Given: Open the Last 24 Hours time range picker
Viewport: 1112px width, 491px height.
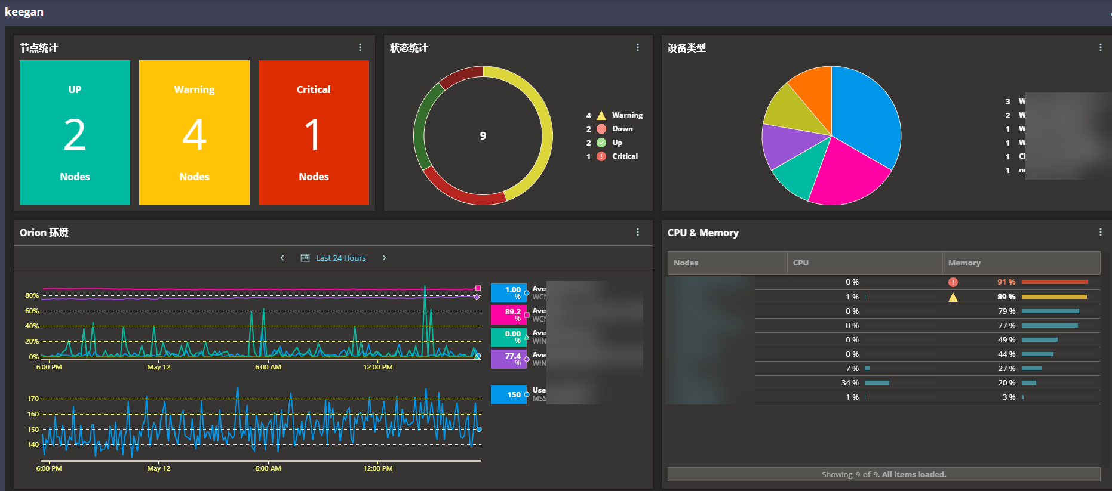Looking at the screenshot, I should click(x=340, y=258).
